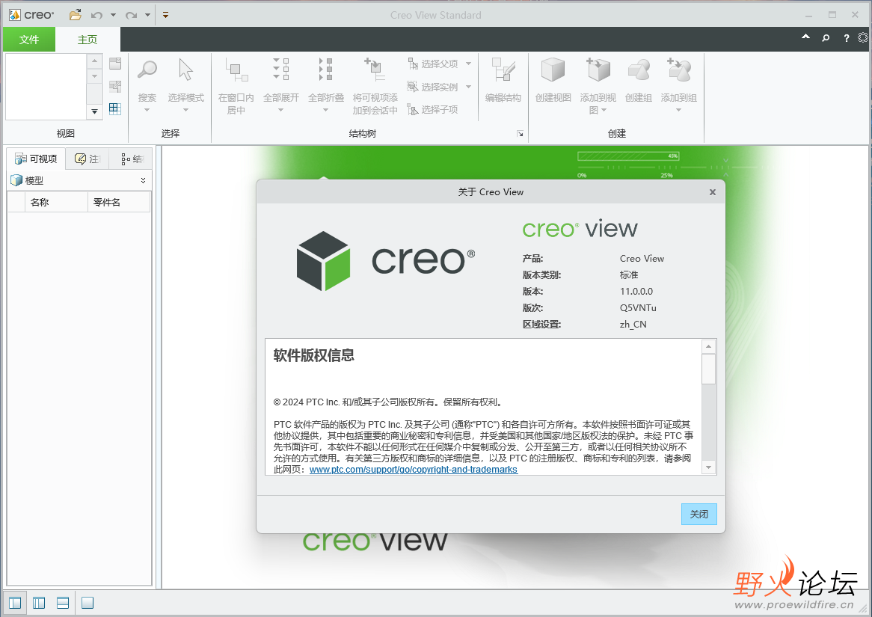Select second layout icon in status bar
Viewport: 872px width, 617px height.
click(x=39, y=603)
